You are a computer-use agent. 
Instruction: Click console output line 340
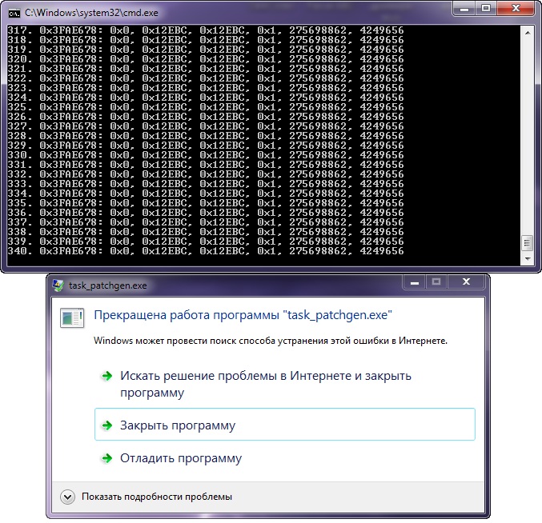click(x=205, y=251)
